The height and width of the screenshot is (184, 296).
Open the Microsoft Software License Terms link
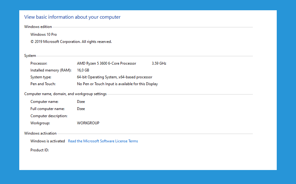pos(103,141)
